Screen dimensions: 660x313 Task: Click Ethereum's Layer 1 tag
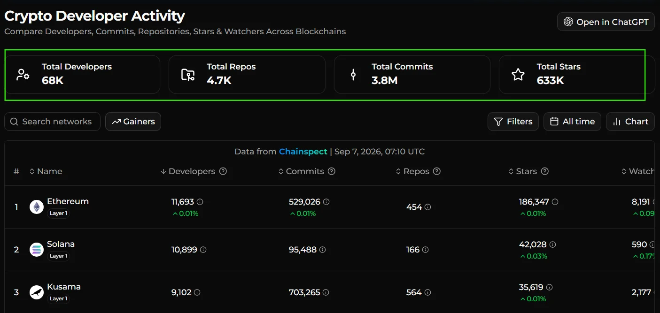click(x=59, y=213)
